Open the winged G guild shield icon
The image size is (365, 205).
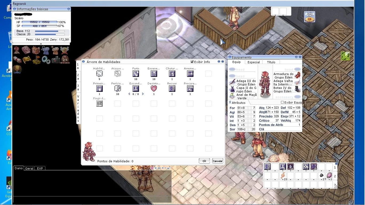pos(65,50)
